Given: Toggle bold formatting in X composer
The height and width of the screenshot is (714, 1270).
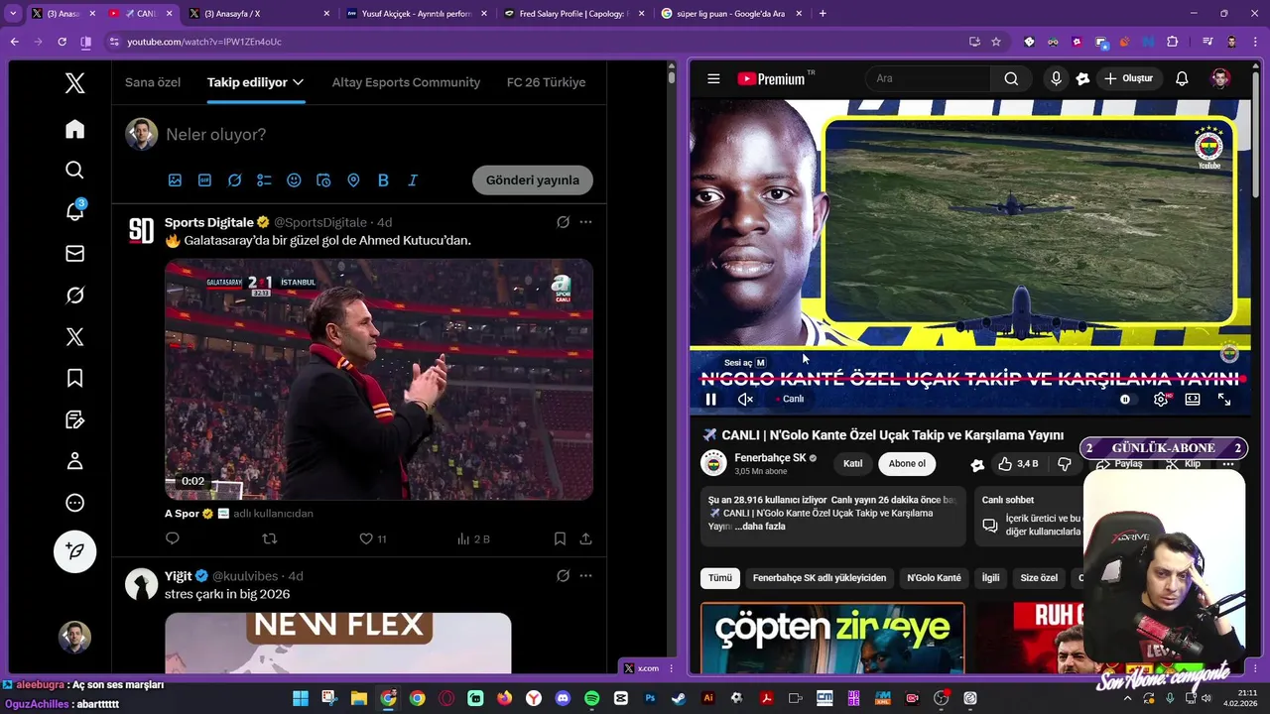Looking at the screenshot, I should pos(383,180).
